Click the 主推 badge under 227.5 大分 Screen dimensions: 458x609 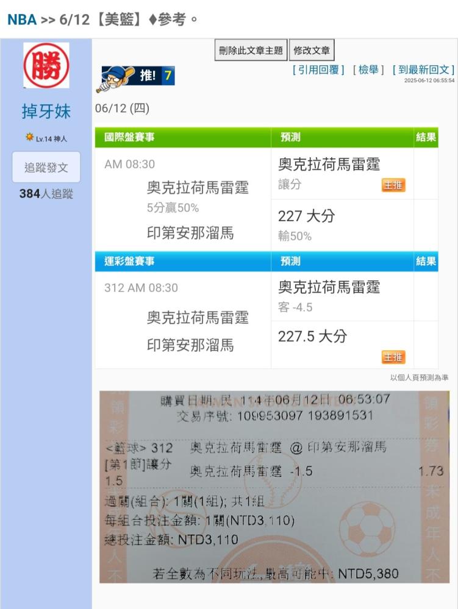pyautogui.click(x=393, y=357)
